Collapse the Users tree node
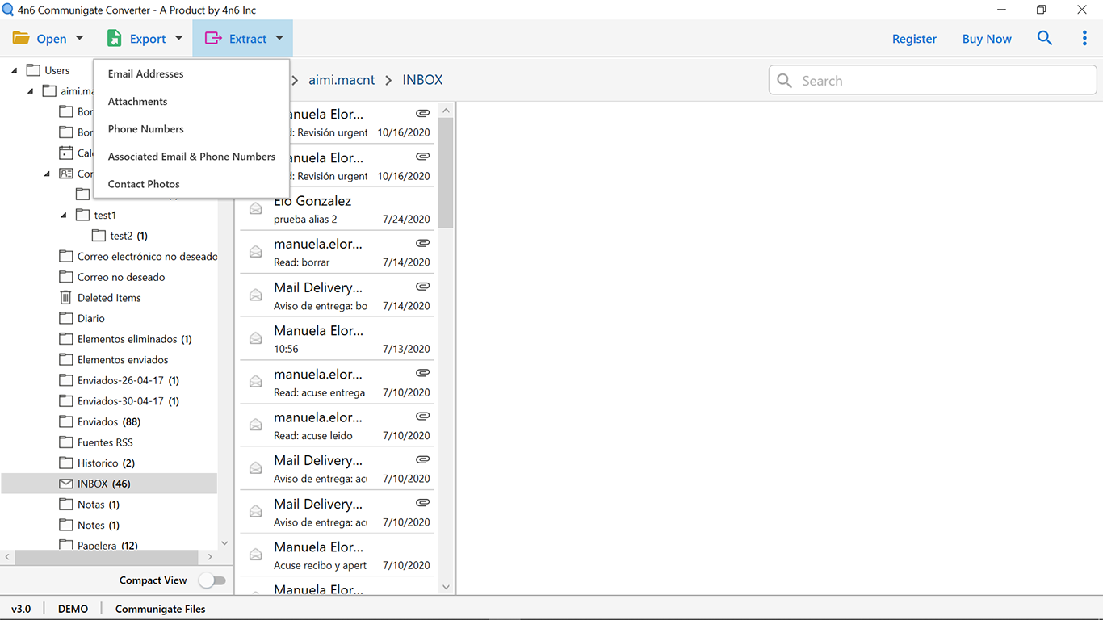This screenshot has width=1103, height=620. click(15, 70)
